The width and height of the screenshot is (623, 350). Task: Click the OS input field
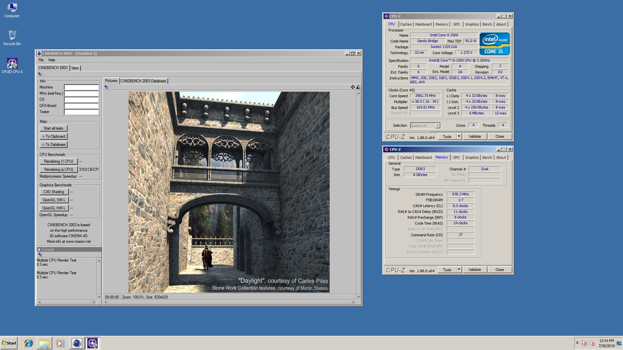point(81,99)
